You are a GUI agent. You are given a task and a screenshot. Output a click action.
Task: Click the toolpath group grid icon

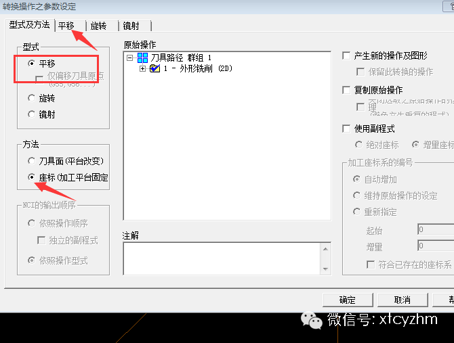pos(142,58)
